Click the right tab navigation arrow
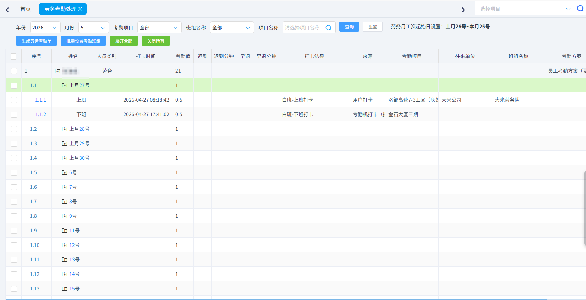The width and height of the screenshot is (586, 300). [x=463, y=10]
